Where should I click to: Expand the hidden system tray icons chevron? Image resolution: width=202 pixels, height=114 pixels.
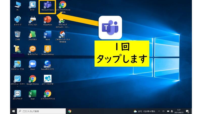pyautogui.click(x=159, y=111)
